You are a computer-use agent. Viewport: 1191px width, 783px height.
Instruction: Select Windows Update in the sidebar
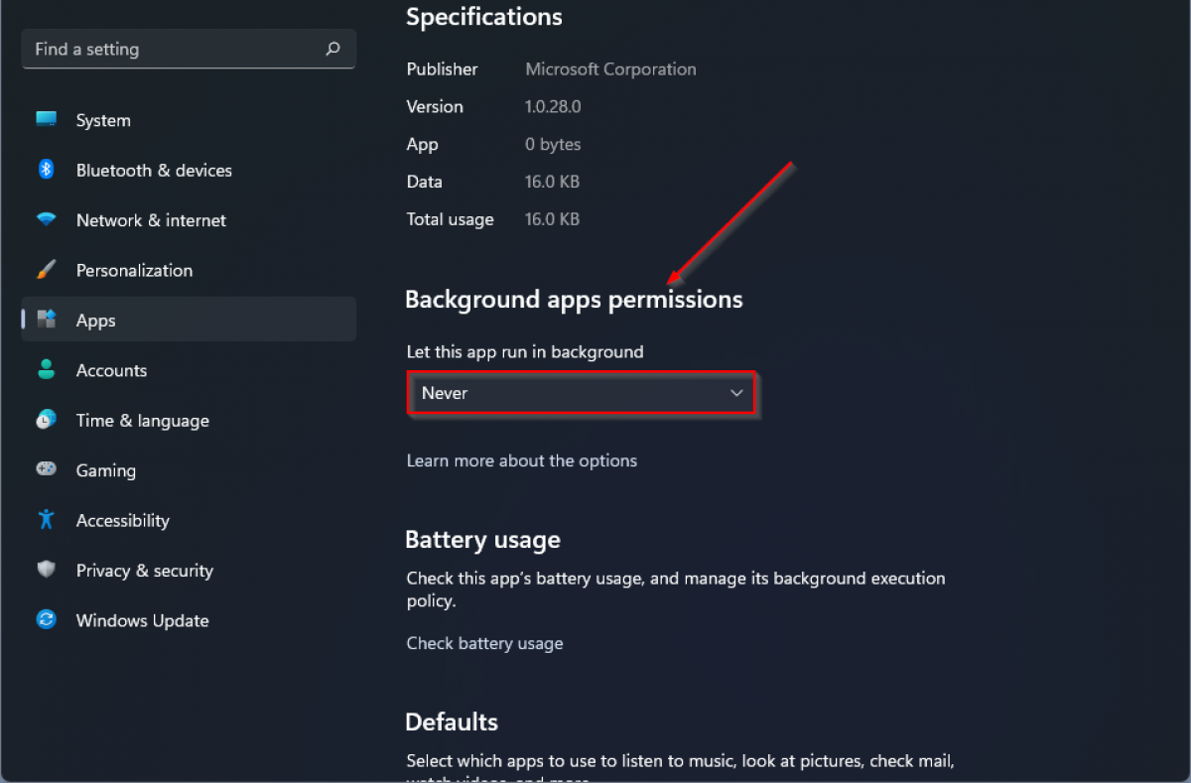pos(142,620)
